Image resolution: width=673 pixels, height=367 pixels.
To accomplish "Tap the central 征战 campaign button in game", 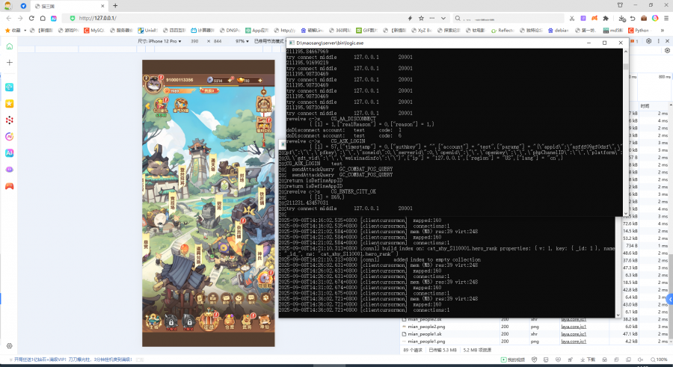I will [x=208, y=321].
